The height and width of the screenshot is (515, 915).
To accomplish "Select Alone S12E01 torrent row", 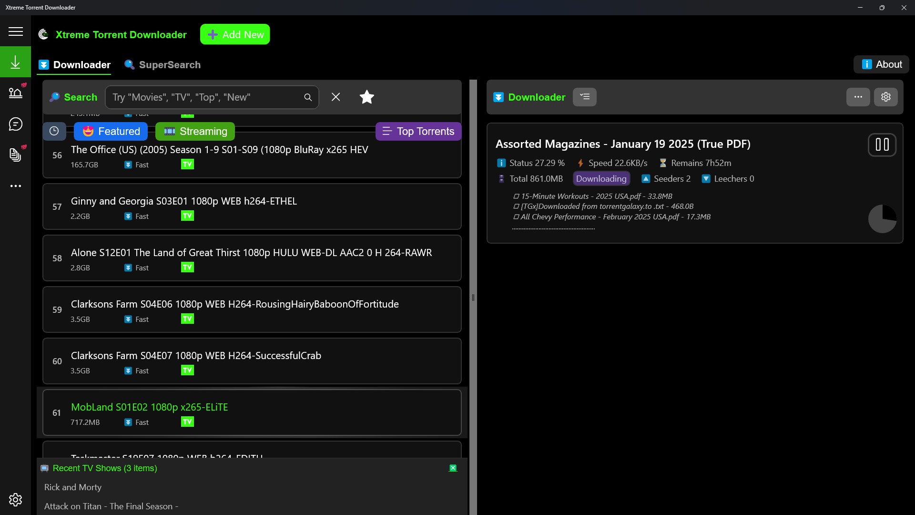I will pos(252,258).
